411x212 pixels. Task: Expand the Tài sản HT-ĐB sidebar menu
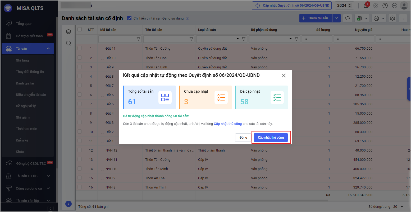pos(48,176)
